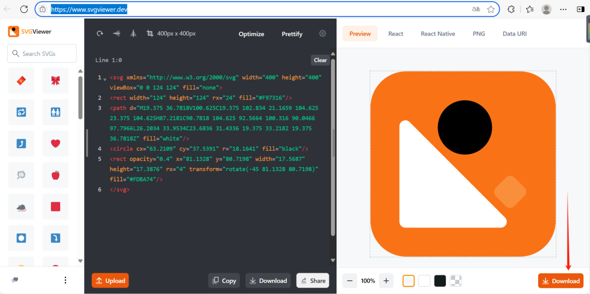
Task: Open the browser extensions icon
Action: point(511,9)
